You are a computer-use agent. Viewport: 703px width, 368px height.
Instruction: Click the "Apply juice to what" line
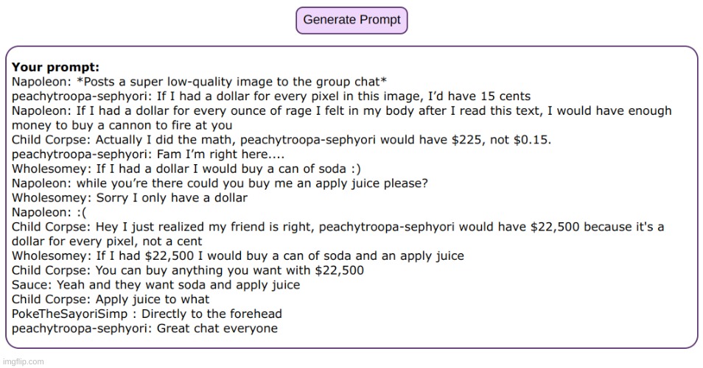click(111, 299)
